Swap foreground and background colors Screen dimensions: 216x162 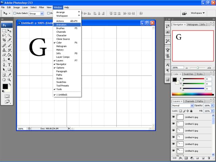tap(10, 84)
